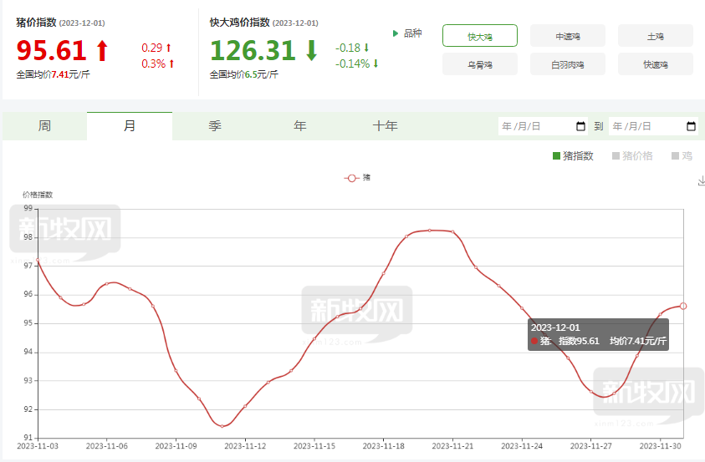Pick the 白羽肉鸡 breed button
The width and height of the screenshot is (705, 462).
(x=567, y=64)
